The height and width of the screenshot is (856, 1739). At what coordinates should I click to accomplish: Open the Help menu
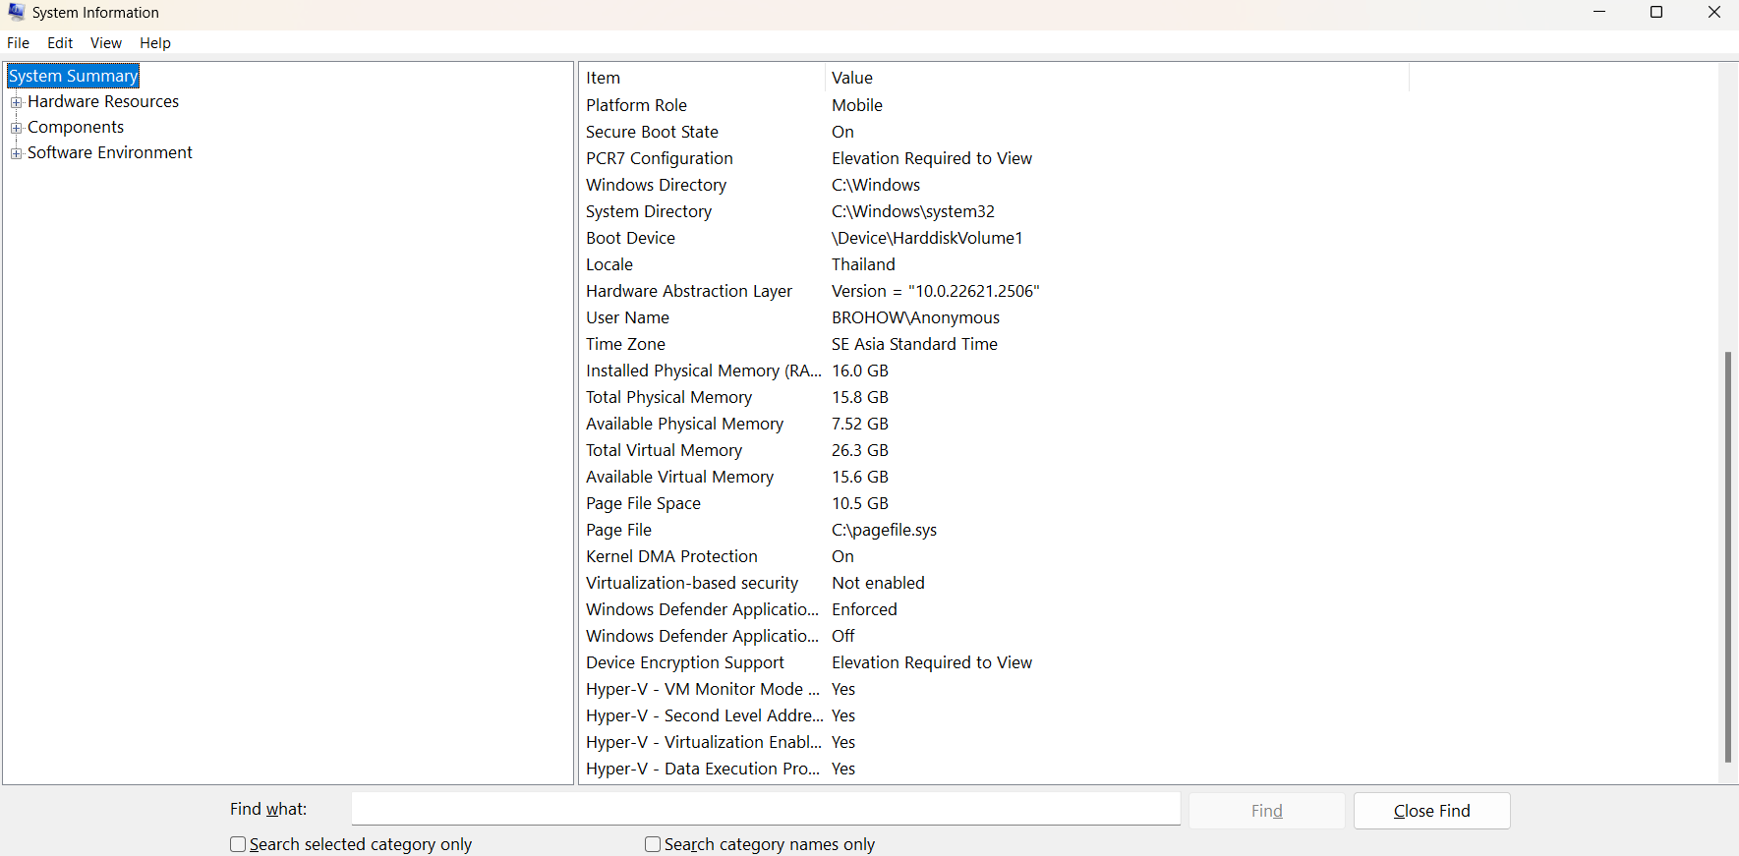click(x=155, y=43)
